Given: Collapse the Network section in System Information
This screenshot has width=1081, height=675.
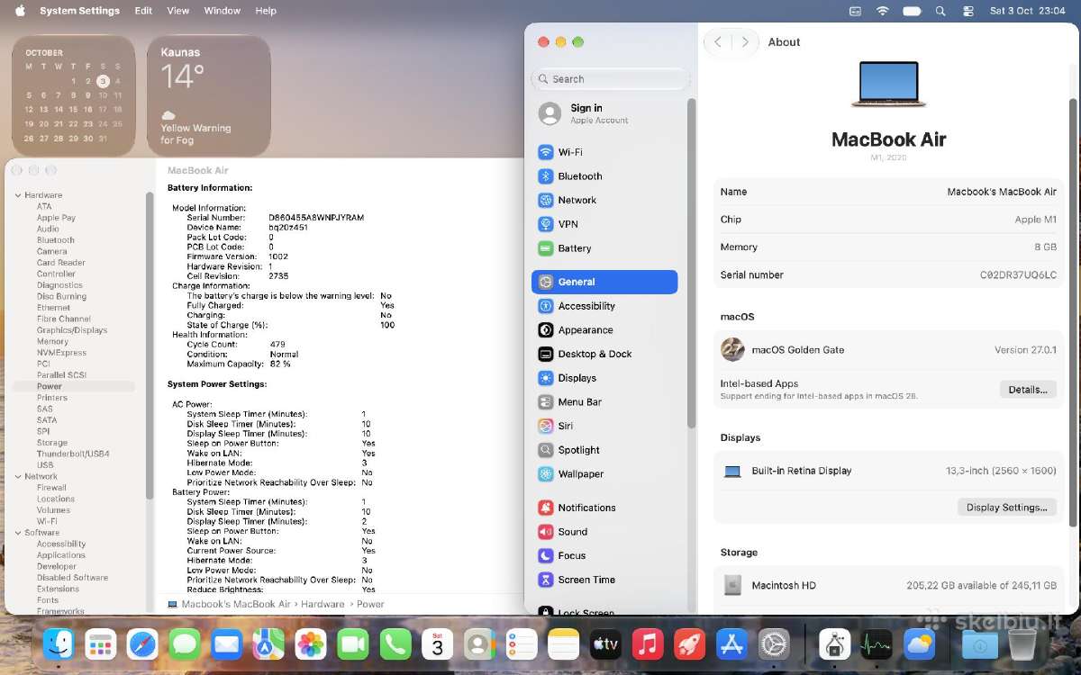Looking at the screenshot, I should tap(17, 477).
